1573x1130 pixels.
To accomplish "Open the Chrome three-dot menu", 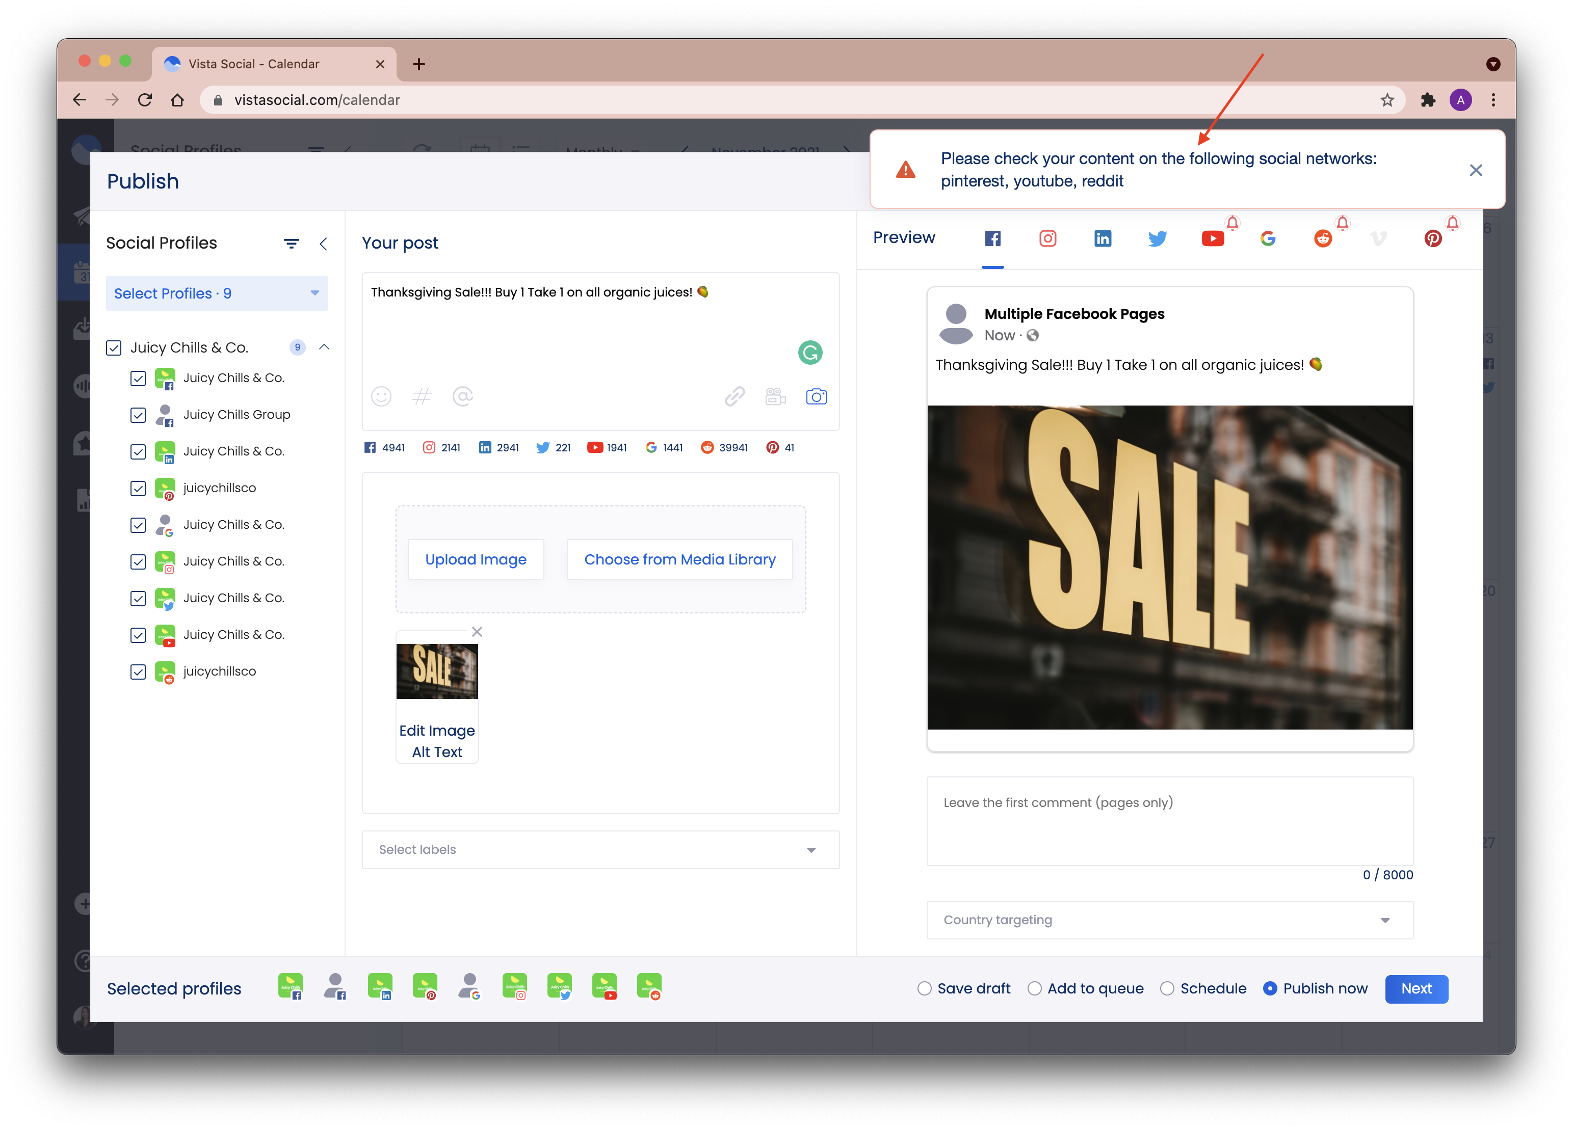I will (x=1493, y=100).
